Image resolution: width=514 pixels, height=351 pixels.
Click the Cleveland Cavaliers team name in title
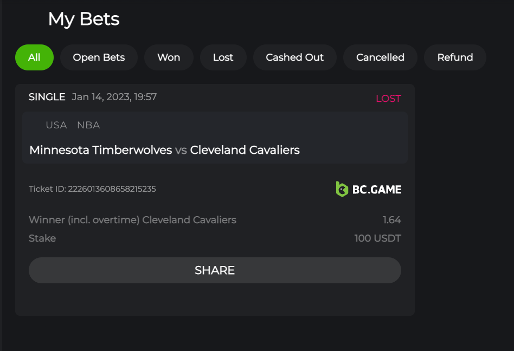[245, 150]
